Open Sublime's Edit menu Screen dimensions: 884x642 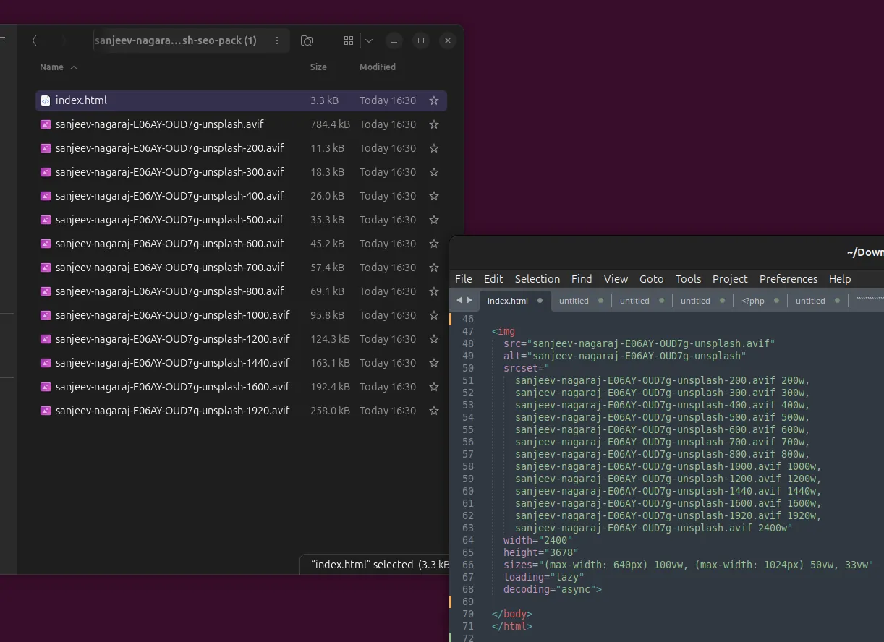click(x=493, y=279)
